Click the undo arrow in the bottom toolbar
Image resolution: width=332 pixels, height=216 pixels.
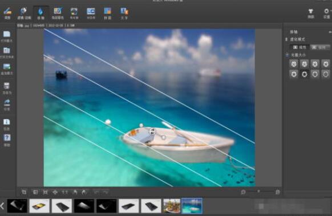(96, 192)
